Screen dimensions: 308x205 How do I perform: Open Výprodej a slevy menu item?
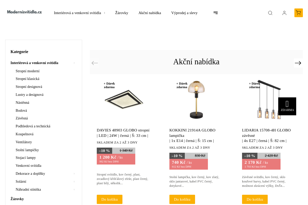point(184,13)
